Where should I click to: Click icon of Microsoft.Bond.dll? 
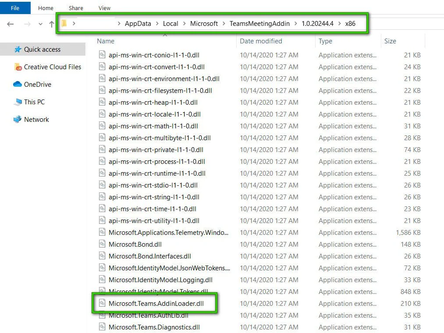[102, 244]
